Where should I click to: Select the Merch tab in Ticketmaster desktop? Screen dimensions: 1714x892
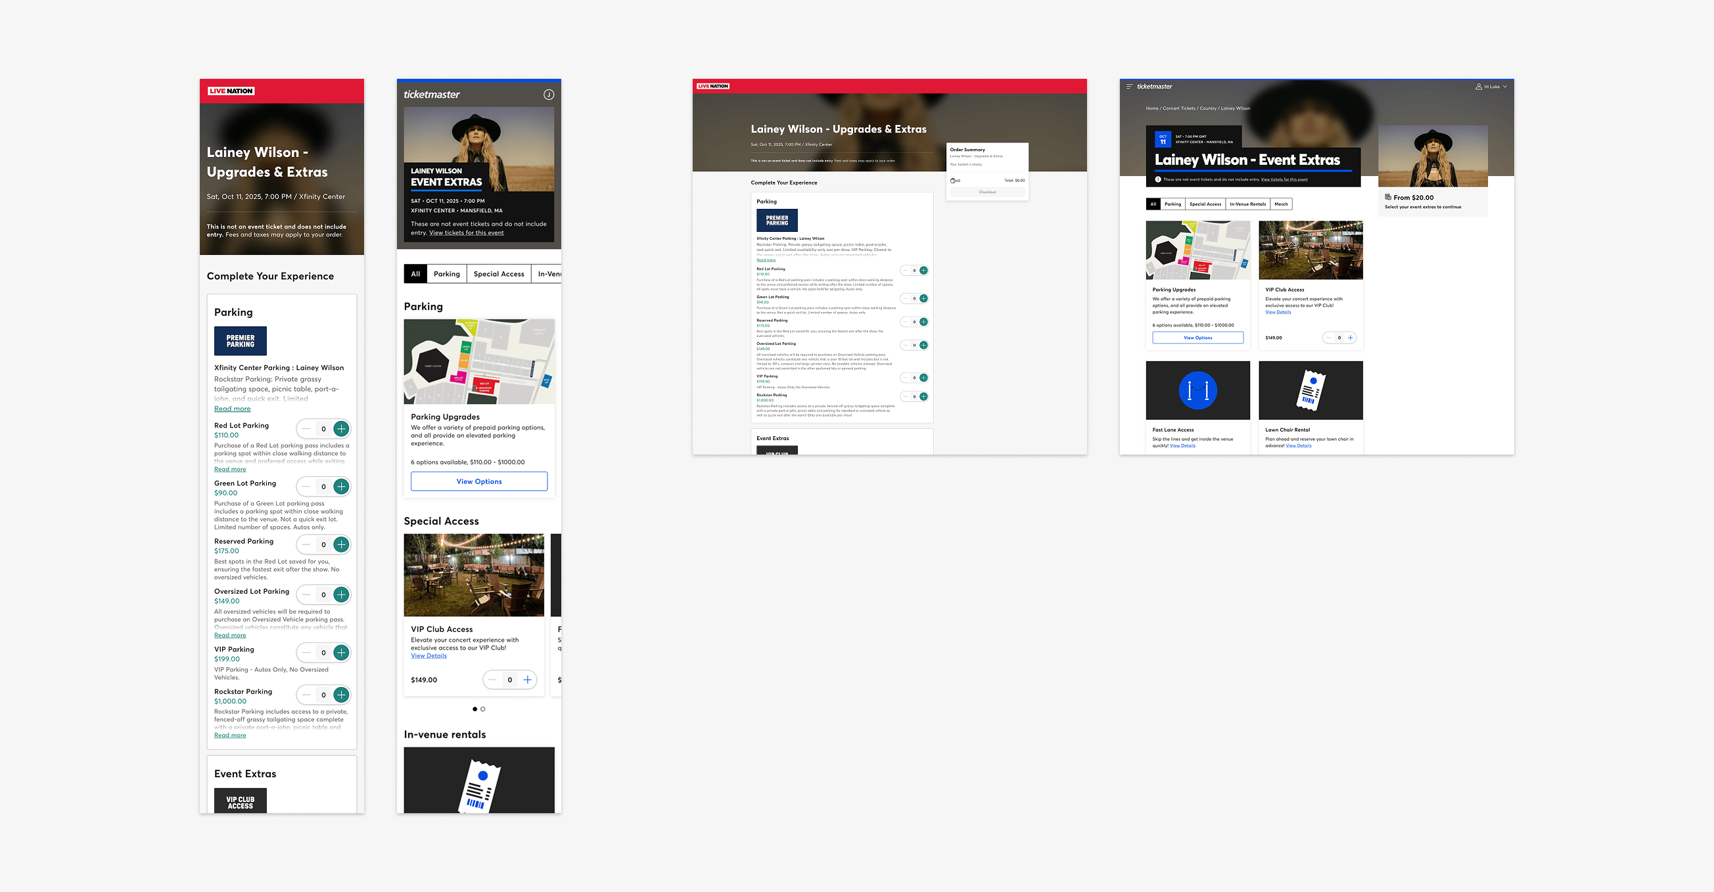[1281, 204]
